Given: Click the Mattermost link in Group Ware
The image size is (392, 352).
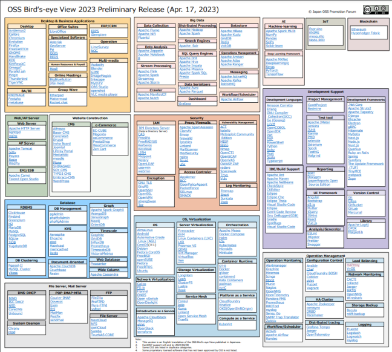Looking at the screenshot, I should 58,98.
